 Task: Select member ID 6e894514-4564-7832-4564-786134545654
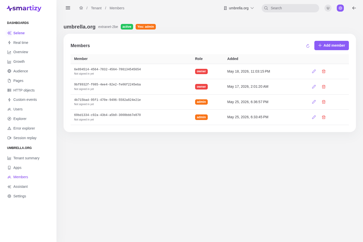pyautogui.click(x=107, y=69)
